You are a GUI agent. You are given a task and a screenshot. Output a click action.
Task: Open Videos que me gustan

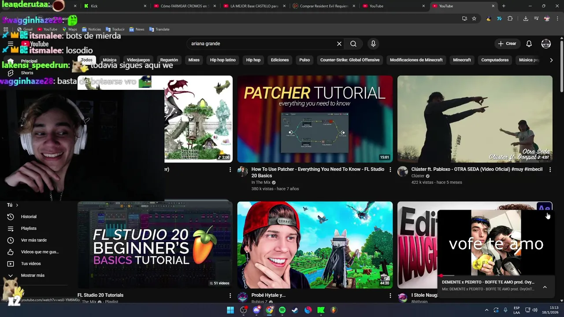click(40, 252)
